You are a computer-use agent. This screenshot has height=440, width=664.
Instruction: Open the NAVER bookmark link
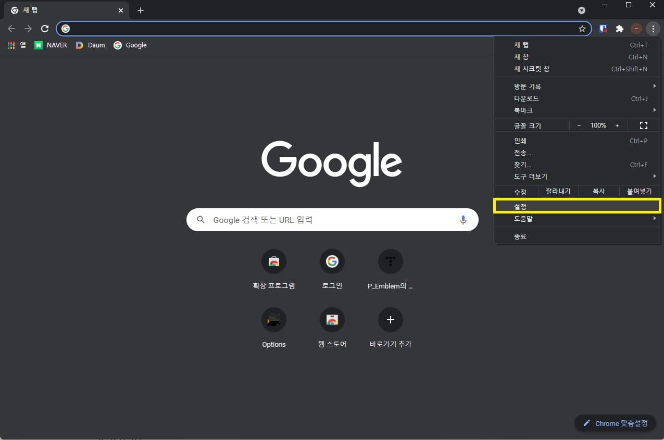(x=51, y=45)
